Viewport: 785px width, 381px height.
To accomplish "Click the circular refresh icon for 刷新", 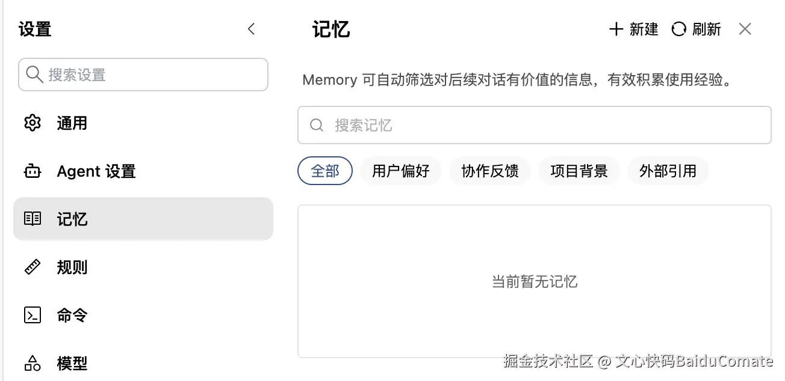I will [678, 29].
